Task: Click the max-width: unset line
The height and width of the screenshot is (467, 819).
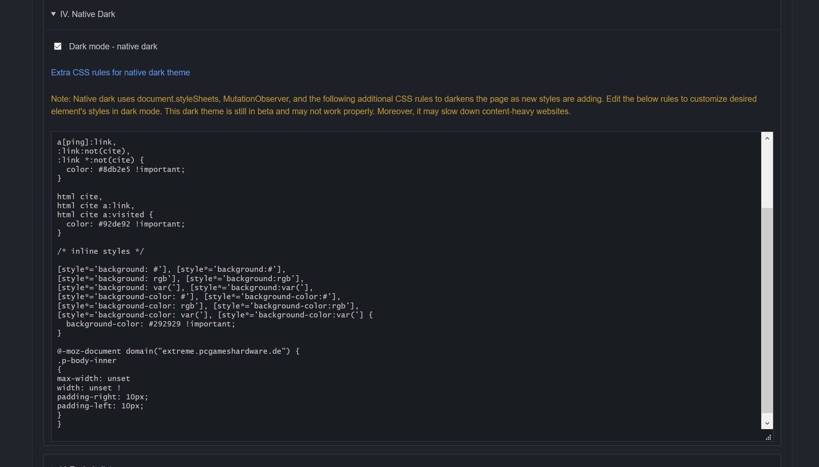Action: point(93,379)
